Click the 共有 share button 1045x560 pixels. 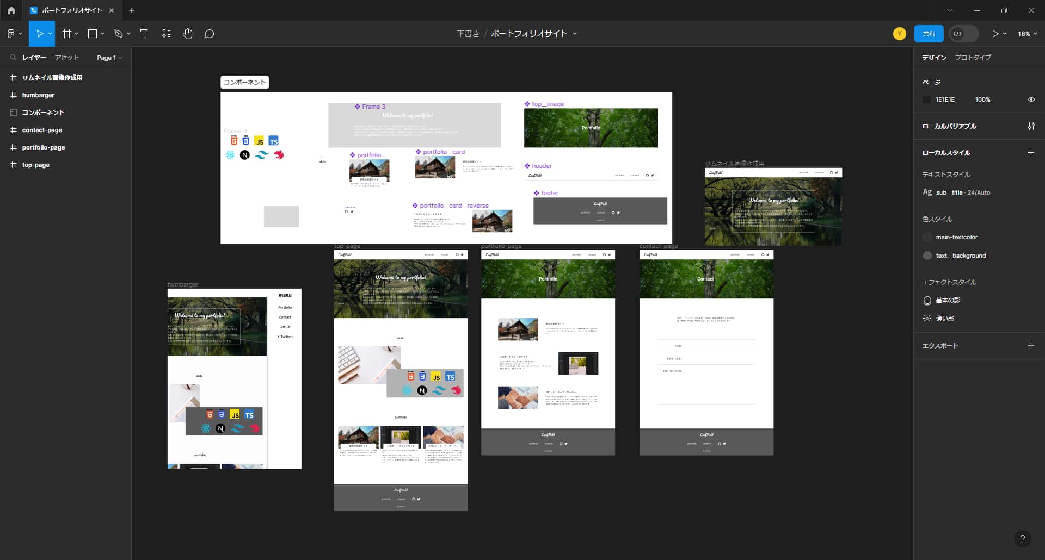click(929, 33)
